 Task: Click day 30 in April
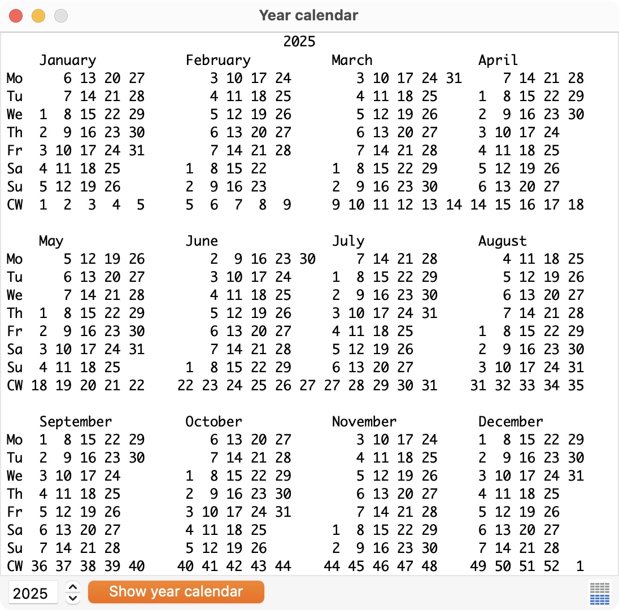point(576,115)
